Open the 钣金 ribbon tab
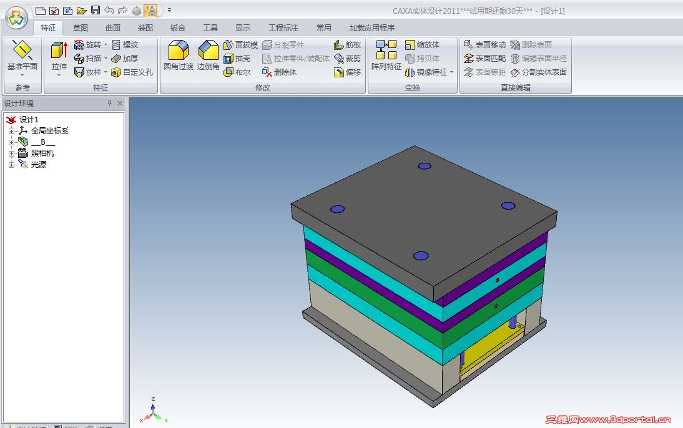The height and width of the screenshot is (428, 683). (x=178, y=28)
